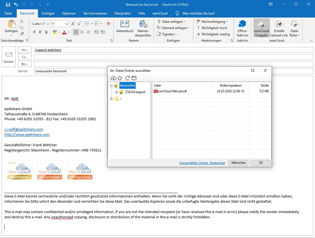Click the window view icon in the dialog toolbar
This screenshot has height=238, width=315.
[x=134, y=78]
